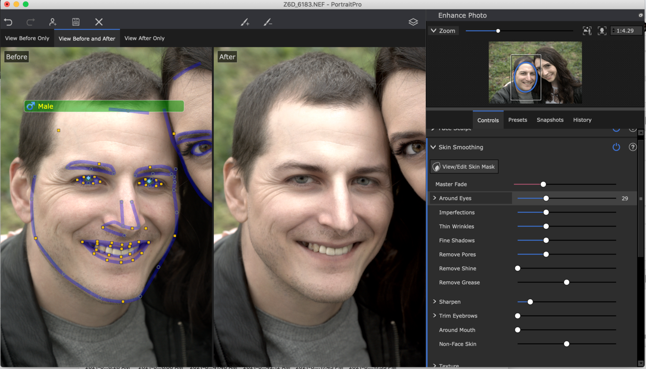This screenshot has height=369, width=646.
Task: Click the Sharpen slider handle
Action: point(530,302)
